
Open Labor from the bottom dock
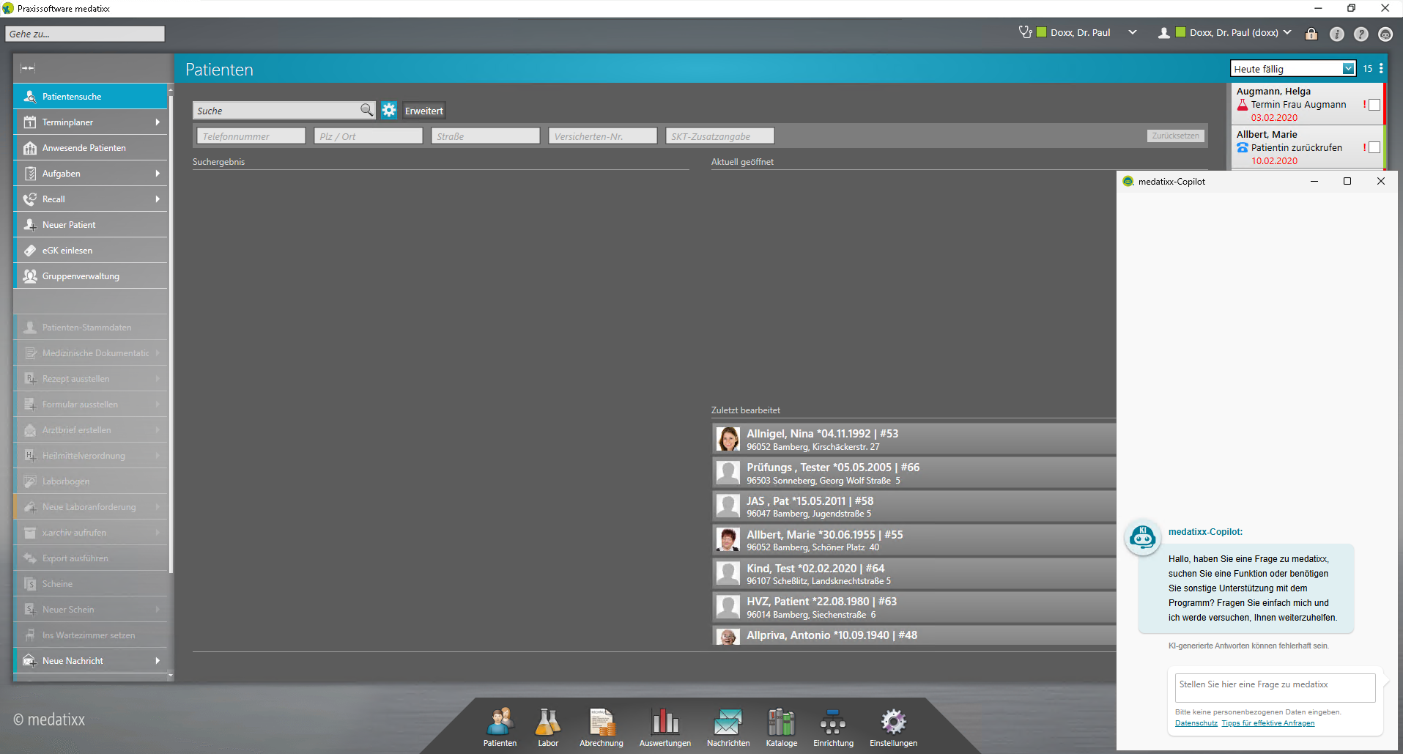point(547,727)
